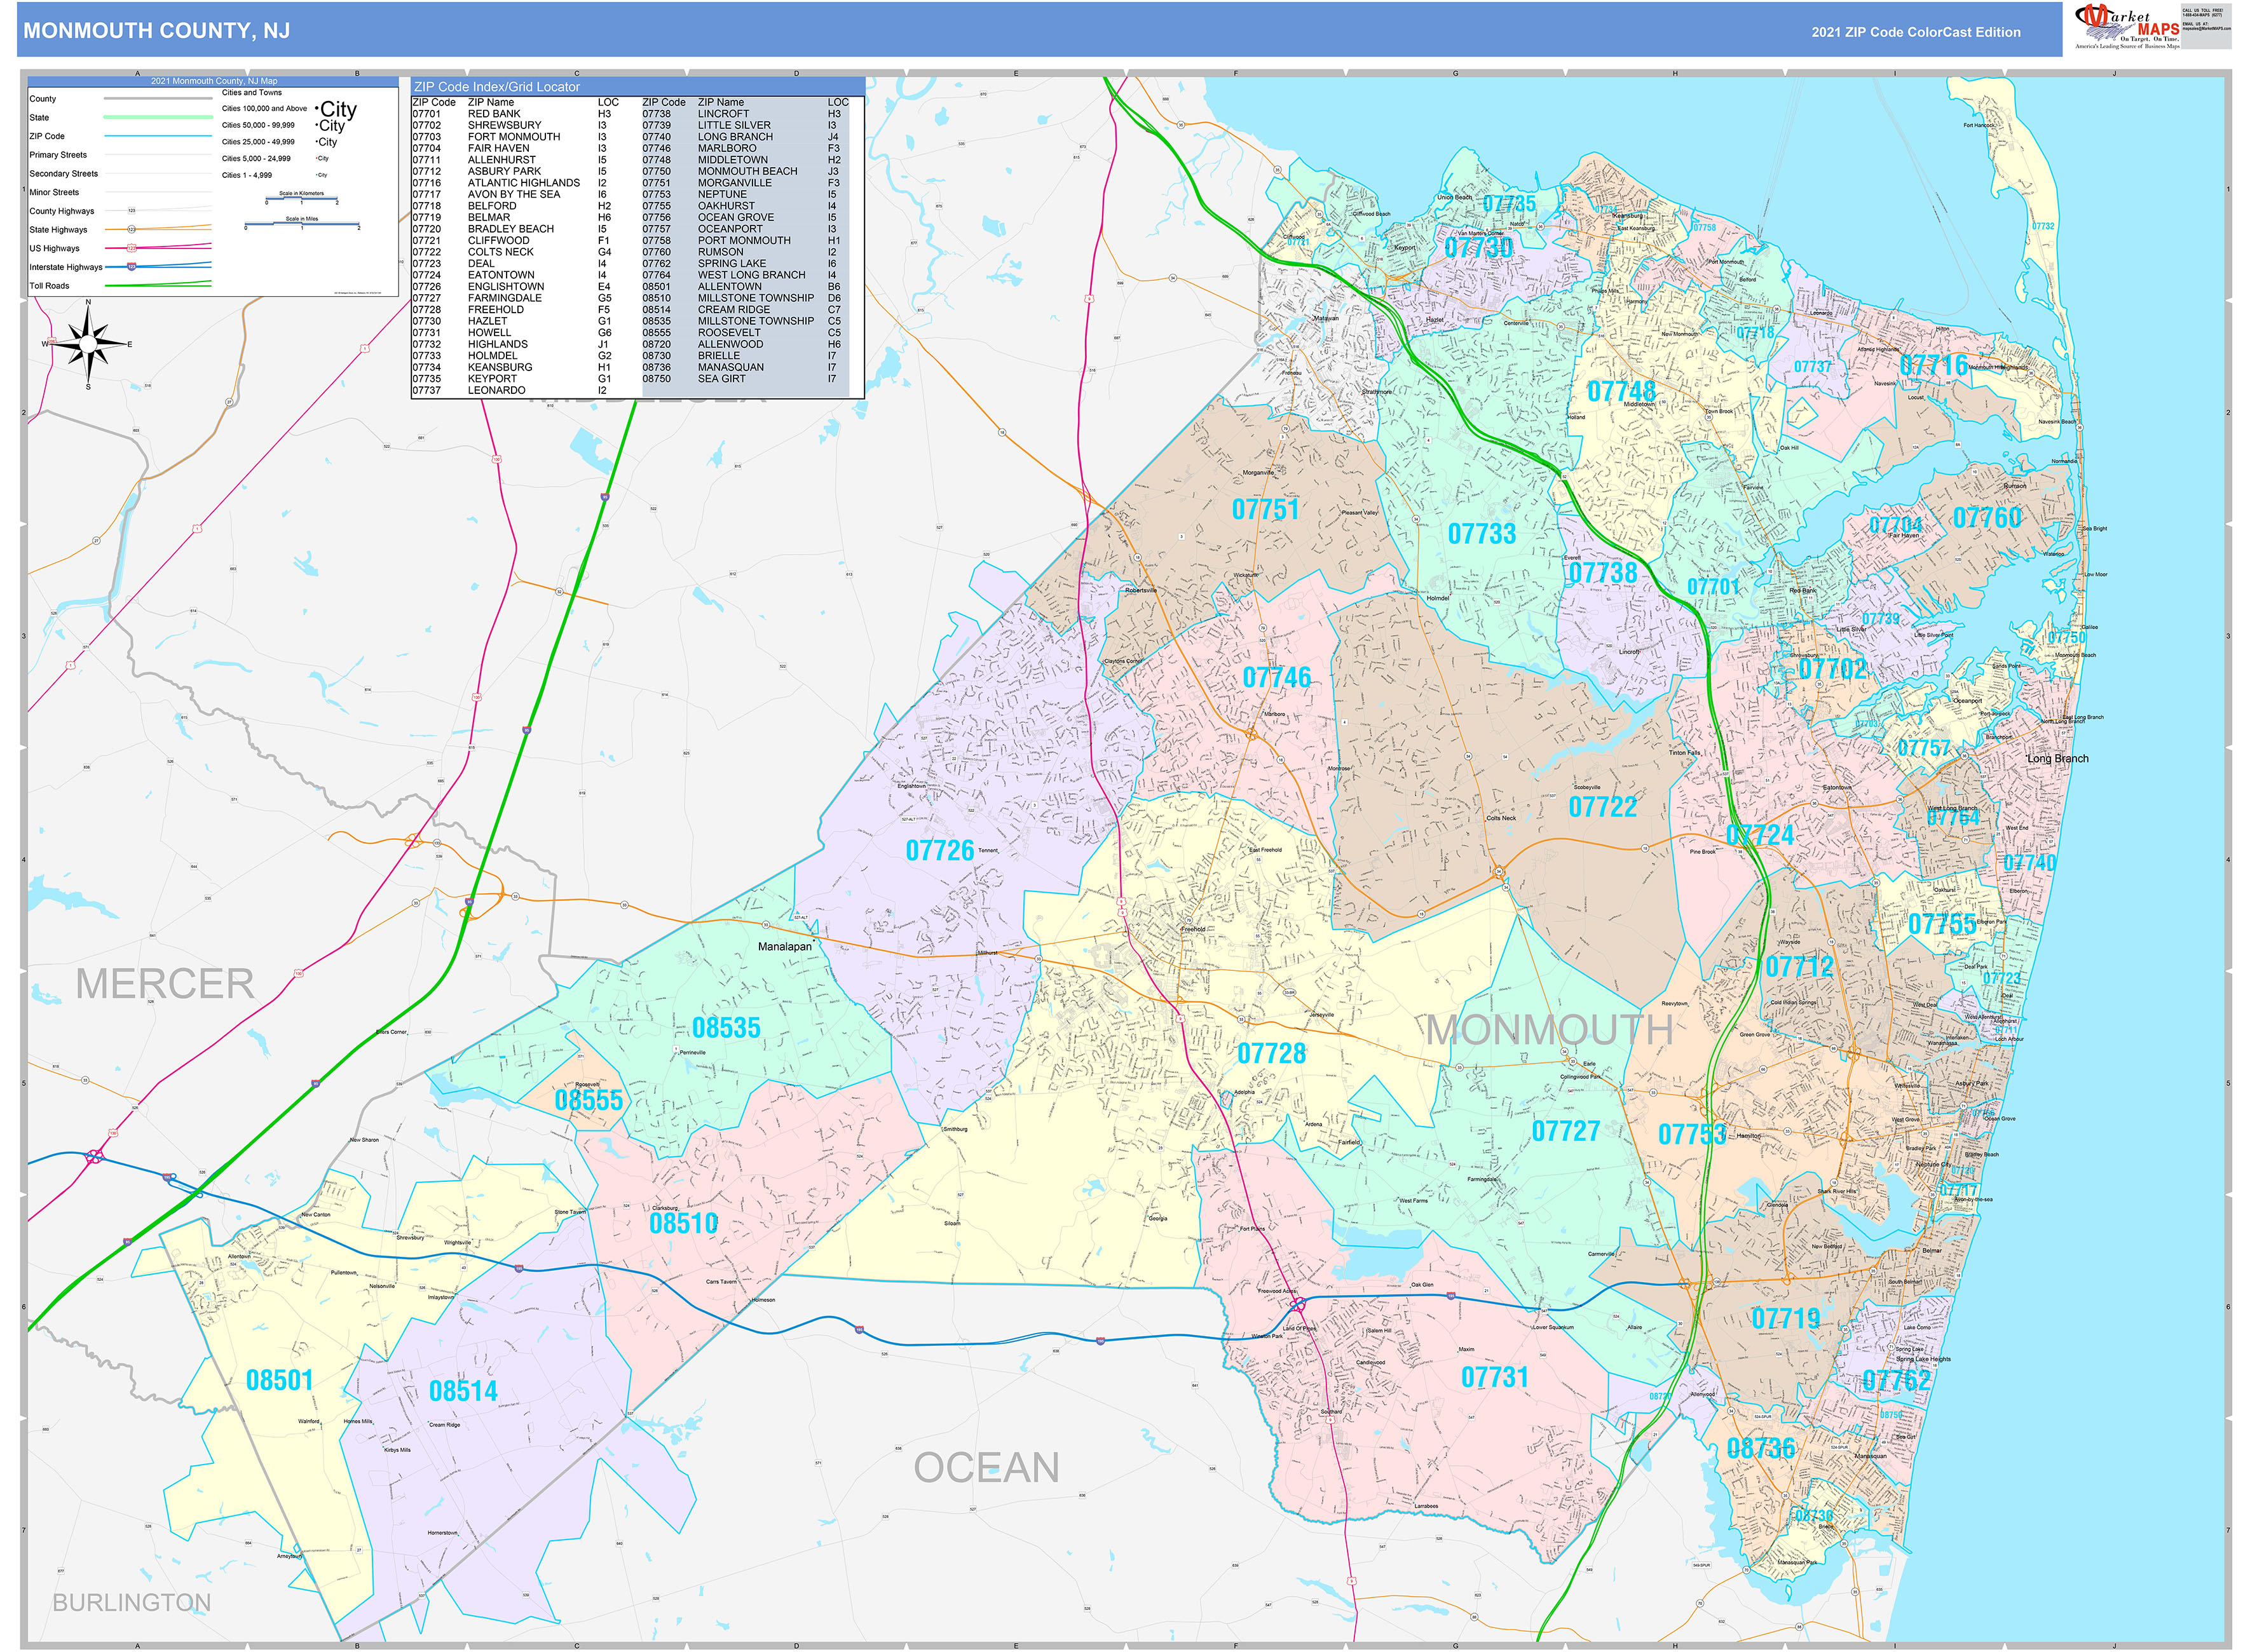Select 'CREAM RIDGE' row in ZIP index
The height and width of the screenshot is (1652, 2243).
744,310
